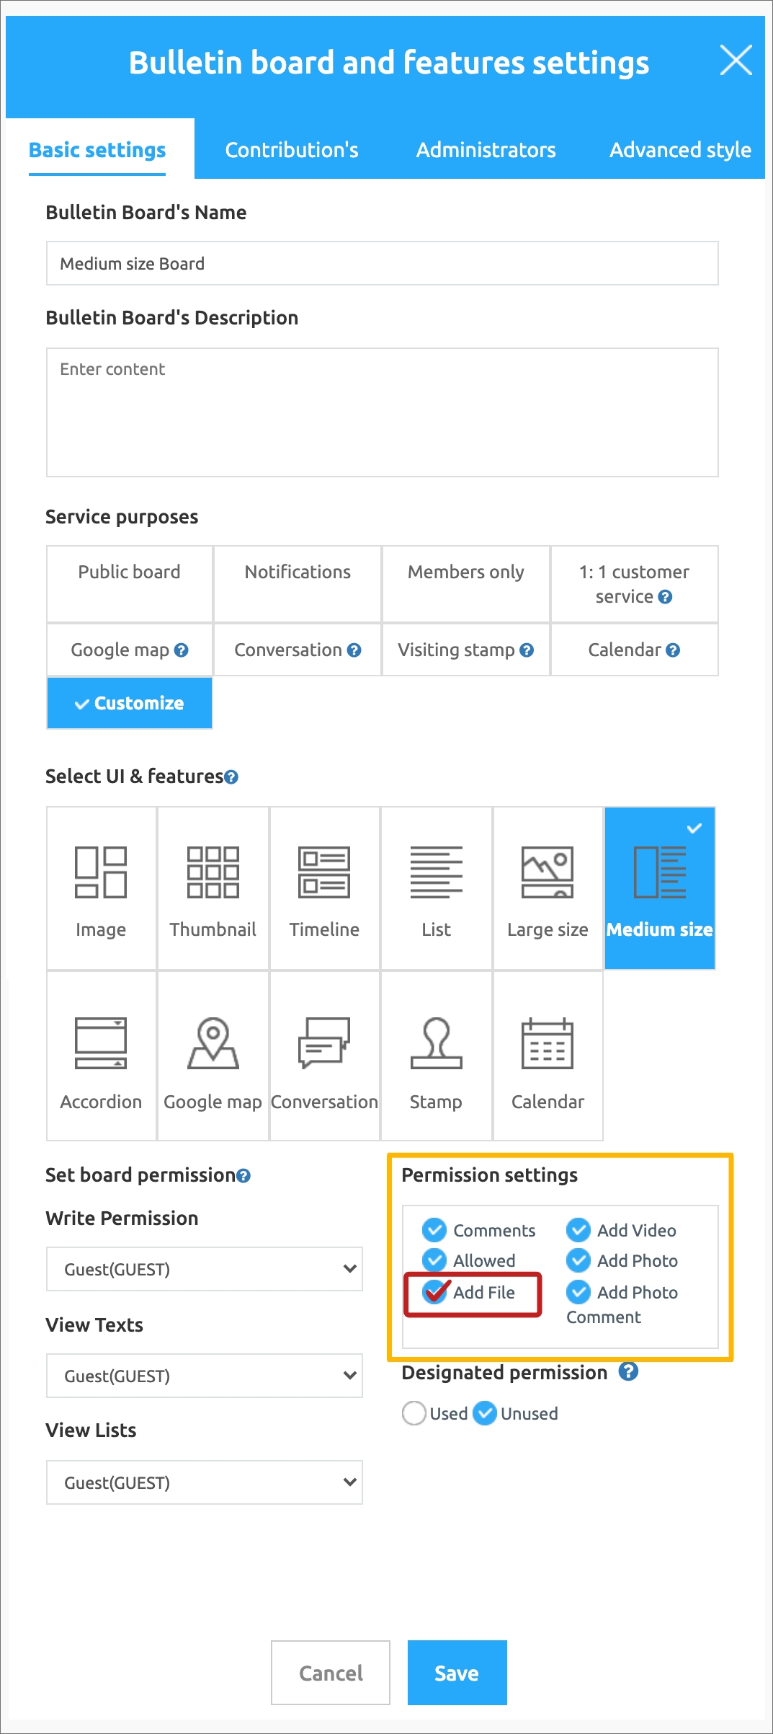Toggle the Add Video checkbox
Image resolution: width=773 pixels, height=1734 pixels.
coord(578,1230)
